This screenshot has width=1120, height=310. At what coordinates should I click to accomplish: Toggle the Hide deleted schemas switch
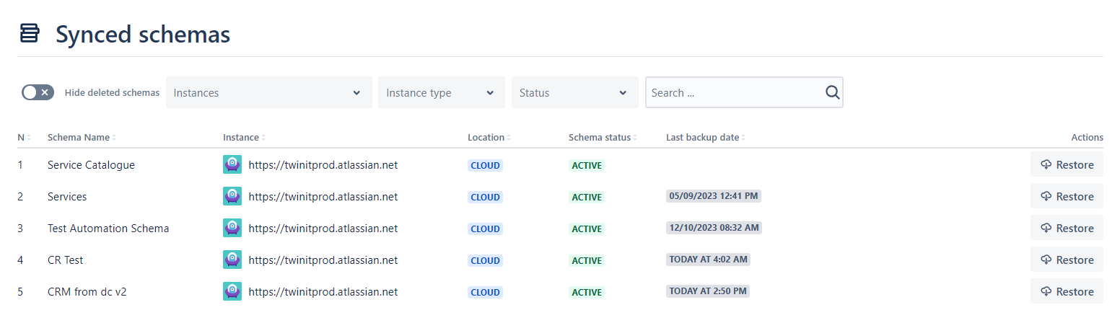38,92
